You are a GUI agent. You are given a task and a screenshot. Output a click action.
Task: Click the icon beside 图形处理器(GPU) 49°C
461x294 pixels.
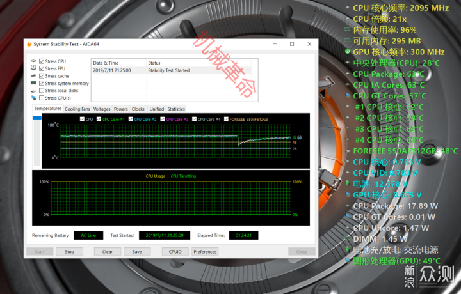click(348, 261)
